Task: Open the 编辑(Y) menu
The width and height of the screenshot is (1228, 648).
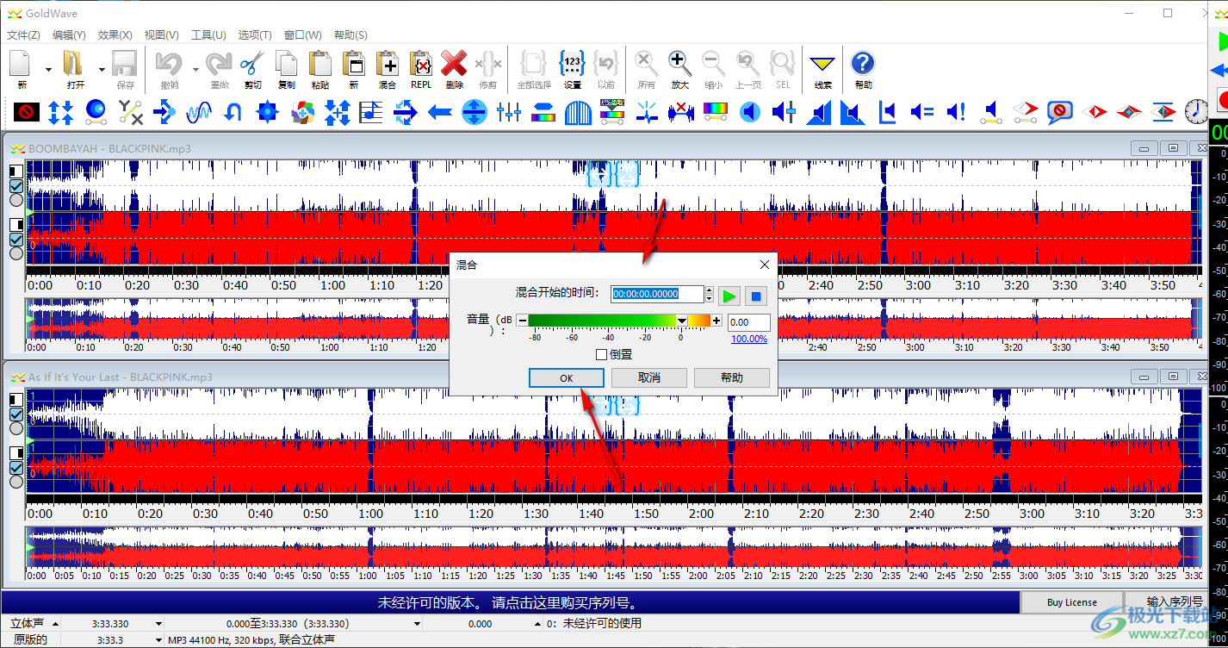Action: pos(69,35)
